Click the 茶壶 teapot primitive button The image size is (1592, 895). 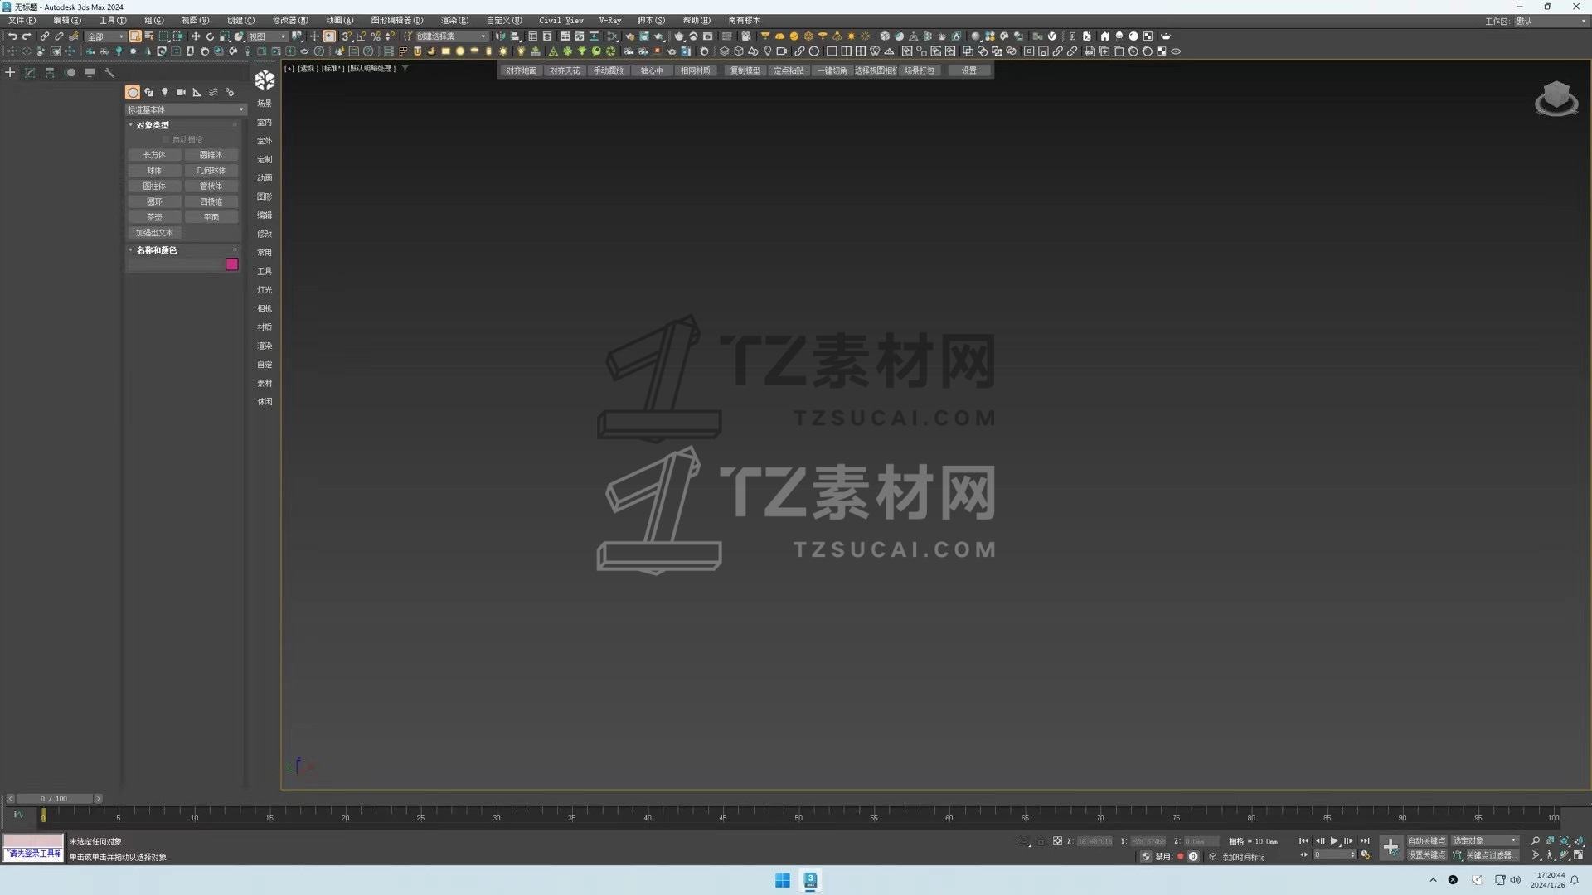(154, 217)
